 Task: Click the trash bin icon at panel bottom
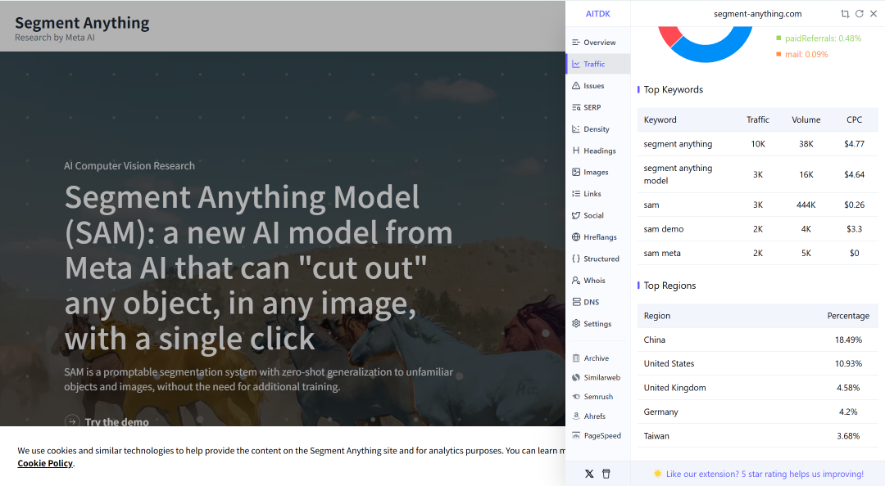[606, 474]
